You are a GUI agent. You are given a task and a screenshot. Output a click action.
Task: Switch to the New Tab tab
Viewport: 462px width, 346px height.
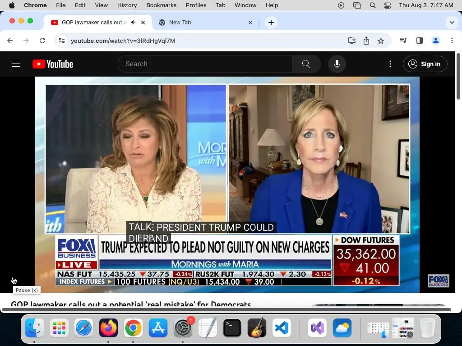(x=206, y=23)
